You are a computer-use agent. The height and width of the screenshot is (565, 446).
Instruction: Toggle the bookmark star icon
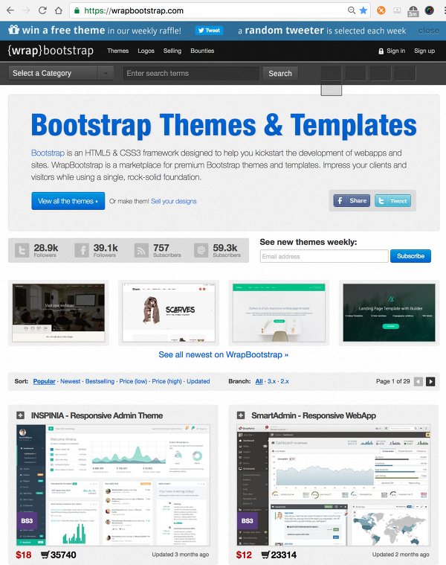[363, 10]
